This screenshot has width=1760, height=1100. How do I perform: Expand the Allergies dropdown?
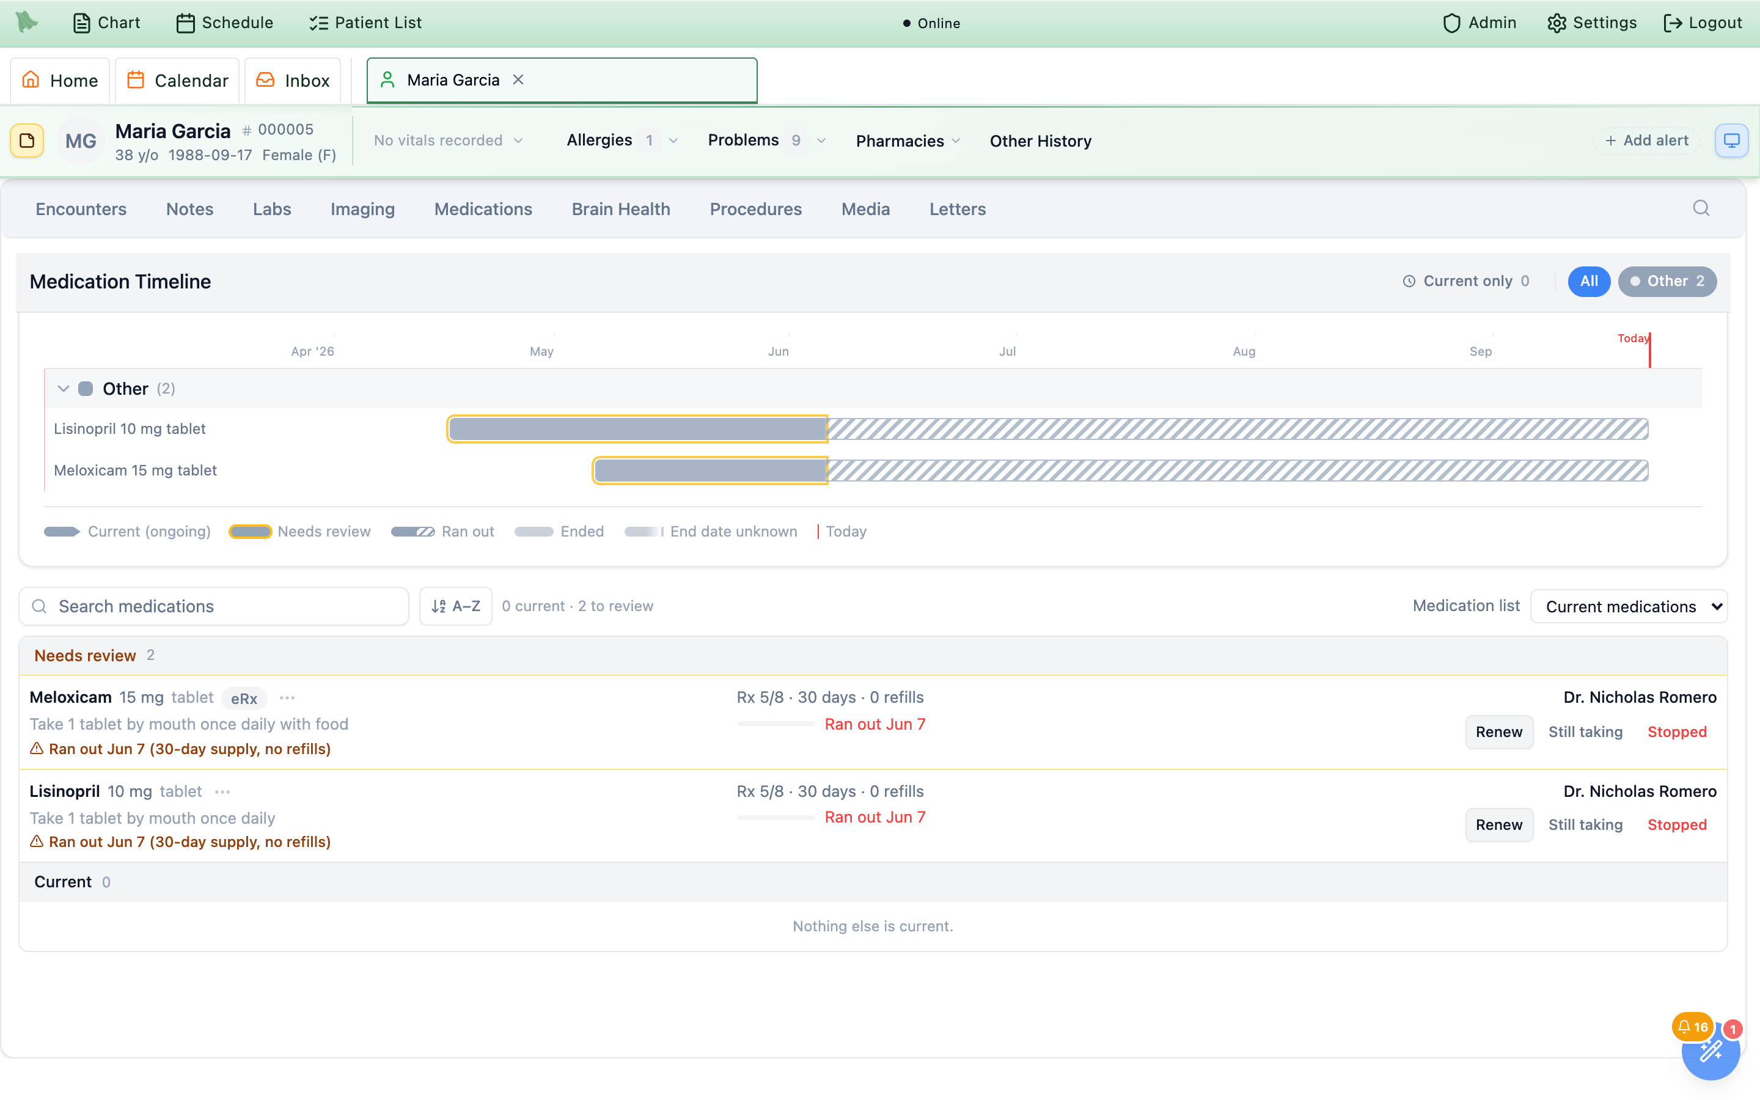(622, 141)
